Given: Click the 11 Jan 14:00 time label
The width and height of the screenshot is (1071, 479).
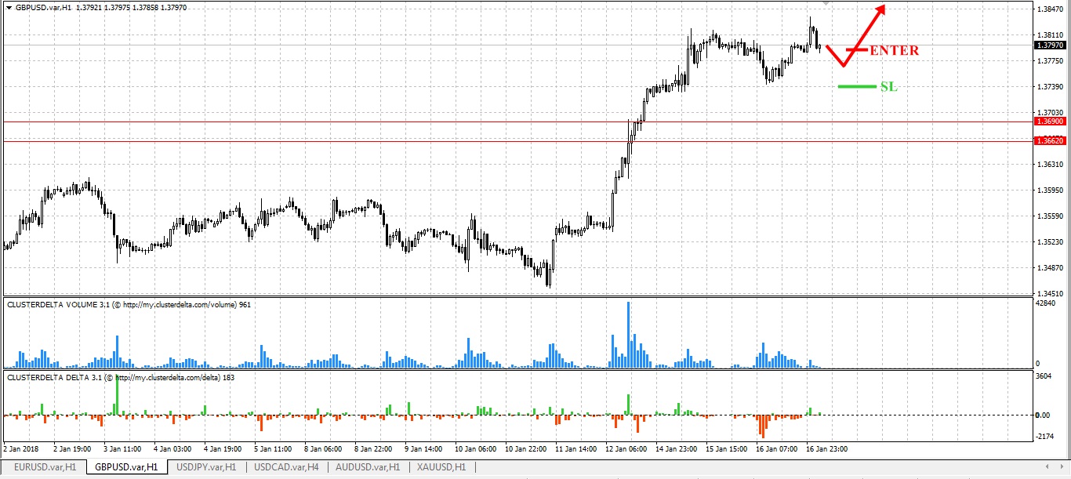Looking at the screenshot, I should pos(576,449).
